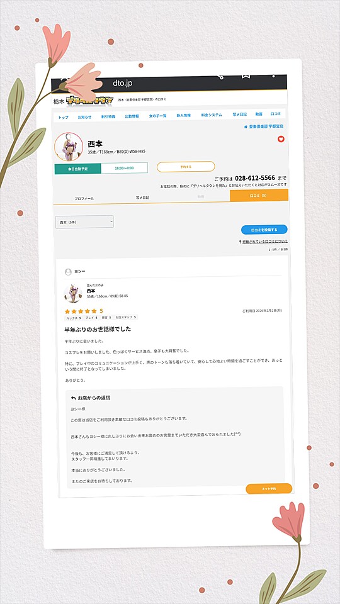Image resolution: width=340 pixels, height=604 pixels.
Task: Select the orange 口コミ(5) tab
Action: coord(259,196)
